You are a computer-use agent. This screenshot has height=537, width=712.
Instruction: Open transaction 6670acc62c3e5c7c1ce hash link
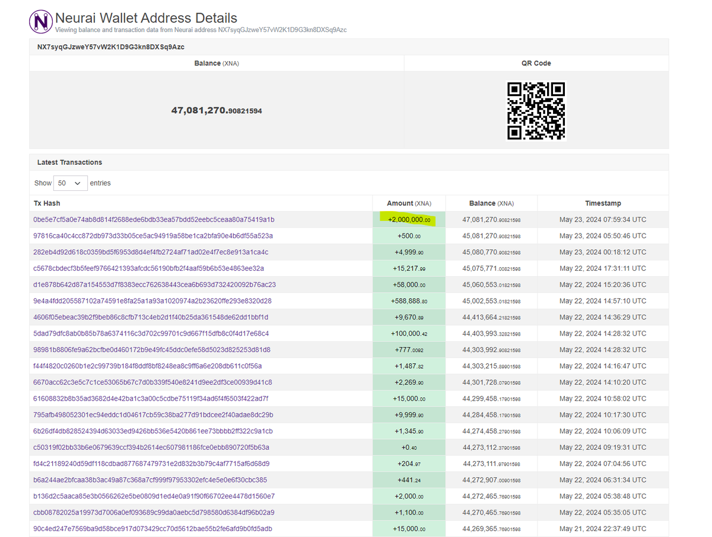point(152,382)
